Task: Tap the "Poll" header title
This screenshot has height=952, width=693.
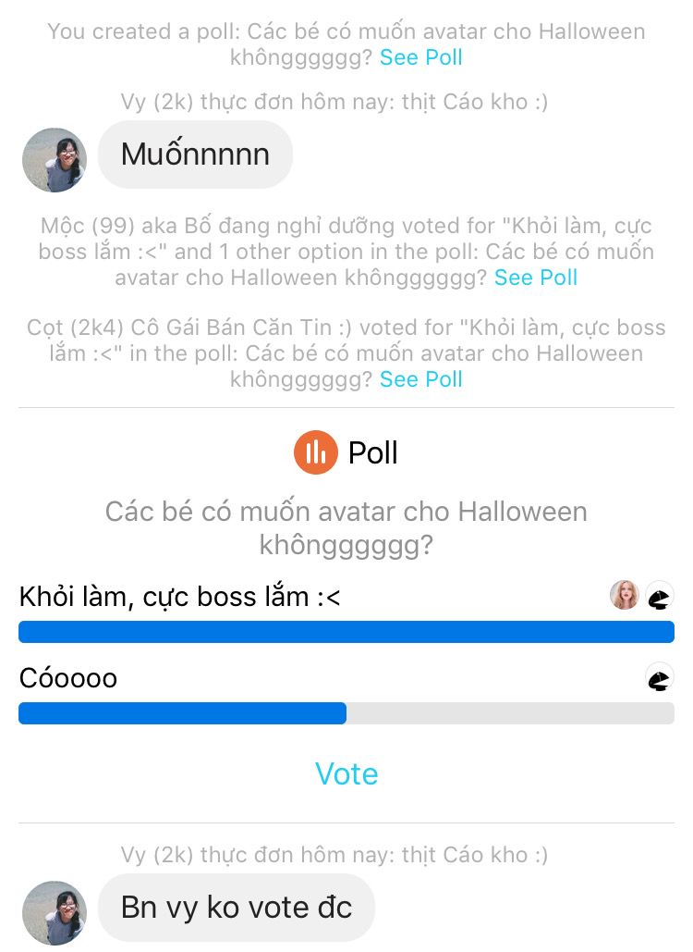Action: pyautogui.click(x=372, y=452)
